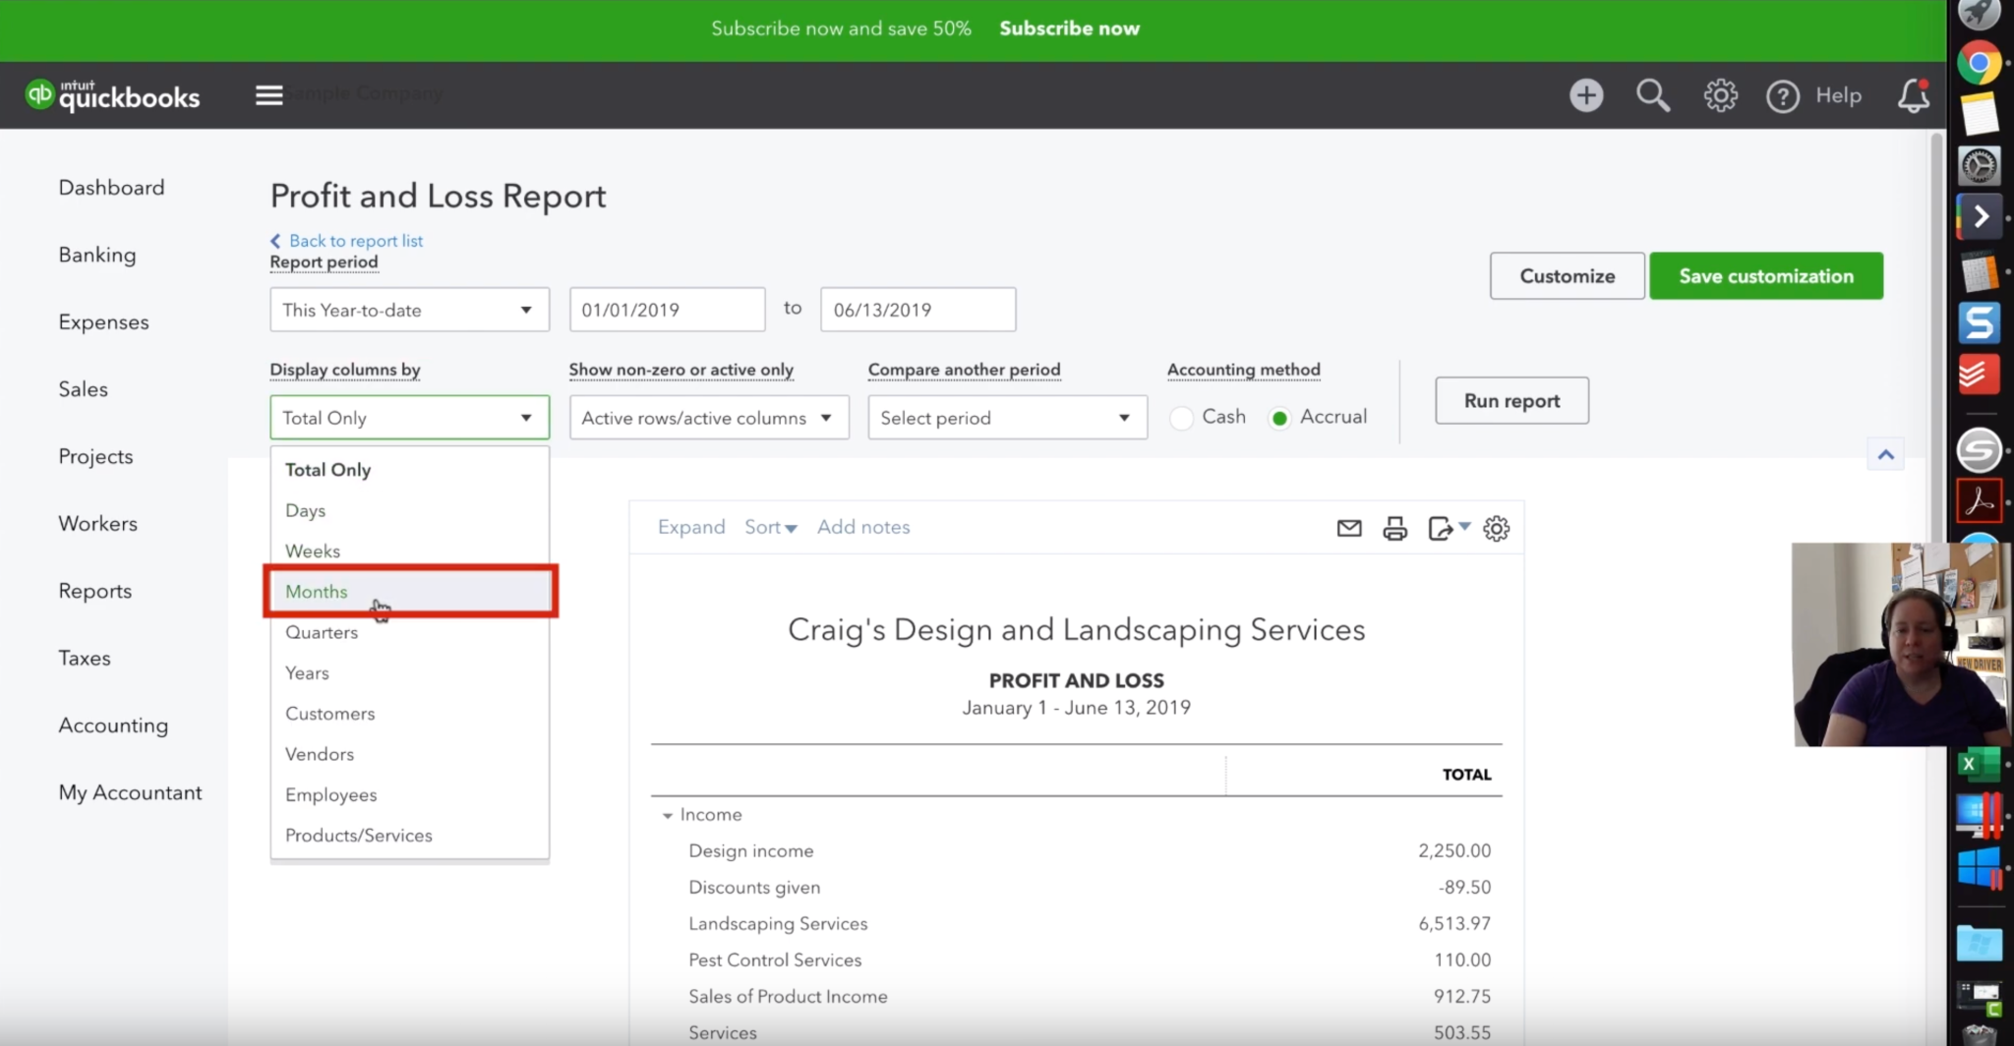The width and height of the screenshot is (2014, 1046).
Task: Open report settings gear icon
Action: (1496, 529)
